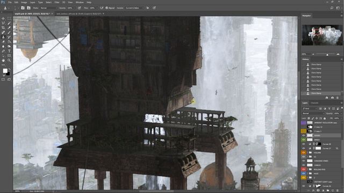Toggle visibility of Curves 28 layer

pyautogui.click(x=303, y=144)
